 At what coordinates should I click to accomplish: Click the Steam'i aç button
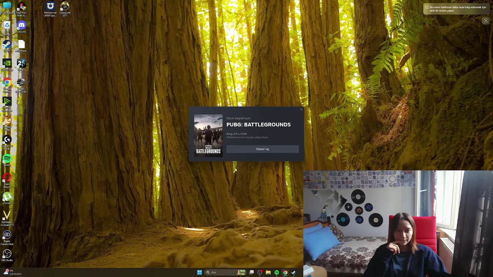[262, 149]
